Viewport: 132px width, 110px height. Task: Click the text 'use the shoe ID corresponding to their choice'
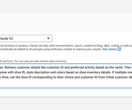pos(42,77)
